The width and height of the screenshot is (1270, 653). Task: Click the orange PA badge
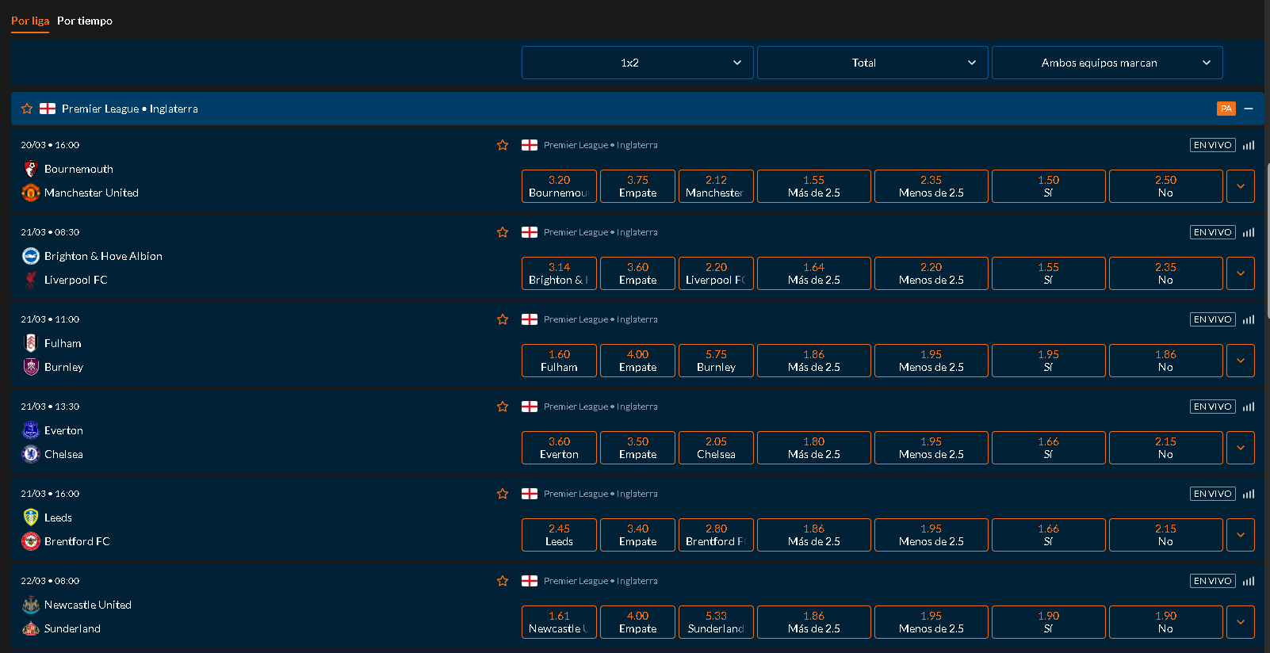pos(1226,109)
